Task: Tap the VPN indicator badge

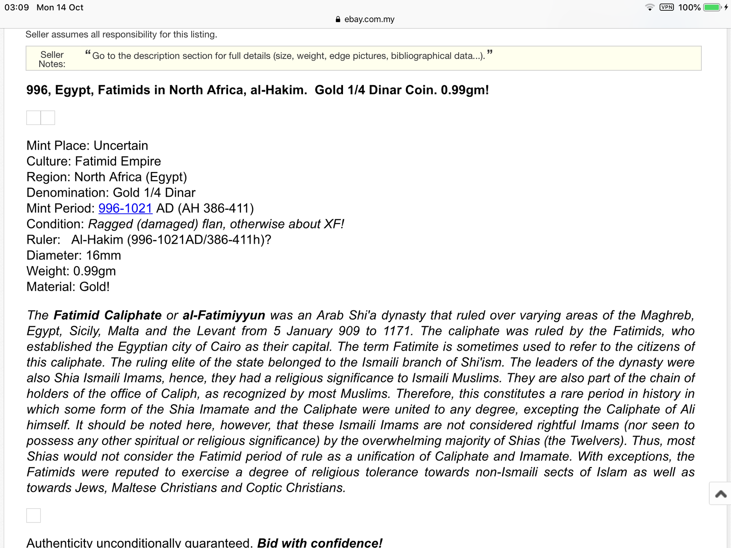Action: coord(667,7)
